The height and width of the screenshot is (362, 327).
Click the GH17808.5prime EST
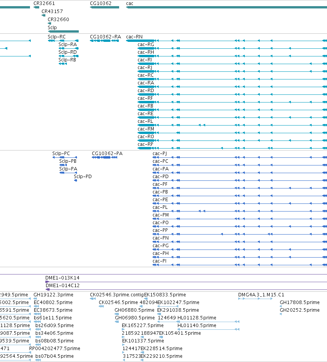click(x=281, y=306)
